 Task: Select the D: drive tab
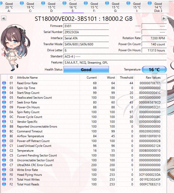(51, 7)
